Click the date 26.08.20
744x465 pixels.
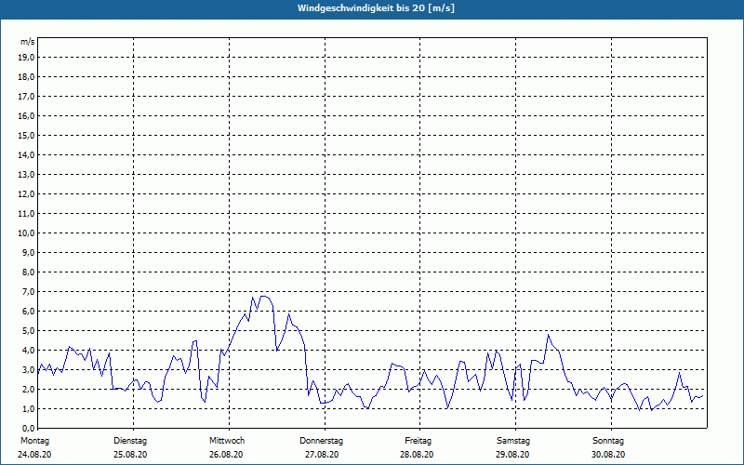226,455
